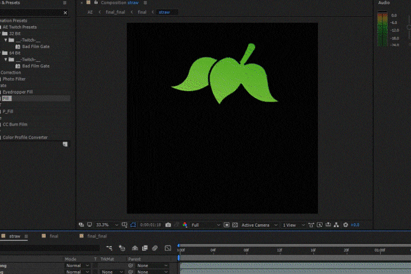Click the create new animation preset icon
This screenshot has width=411, height=274.
65,144
